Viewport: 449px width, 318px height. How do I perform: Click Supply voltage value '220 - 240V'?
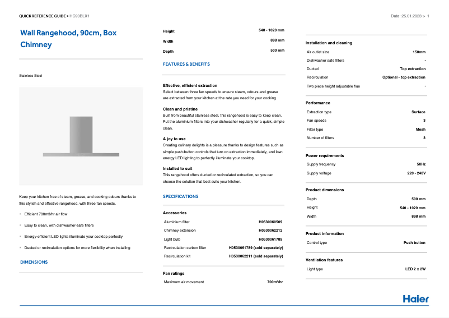(417, 173)
